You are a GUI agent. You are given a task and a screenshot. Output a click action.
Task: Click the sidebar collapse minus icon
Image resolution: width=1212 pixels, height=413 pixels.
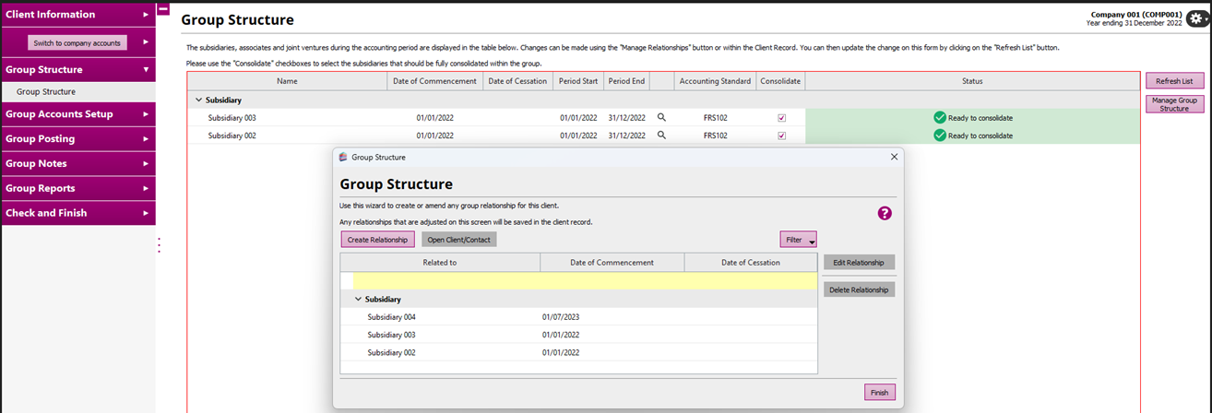point(163,9)
